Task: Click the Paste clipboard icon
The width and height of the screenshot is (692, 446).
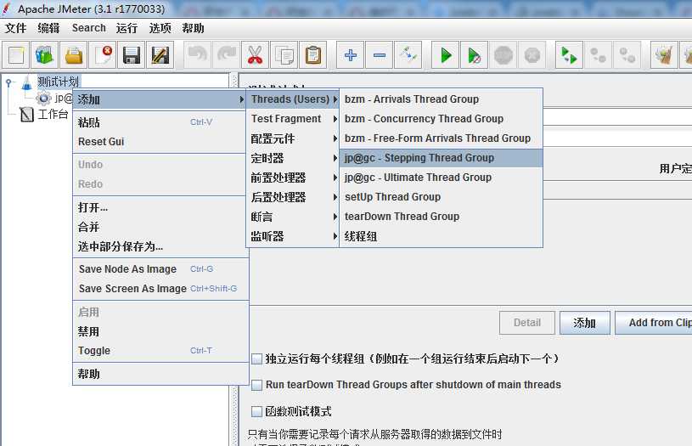Action: [313, 55]
